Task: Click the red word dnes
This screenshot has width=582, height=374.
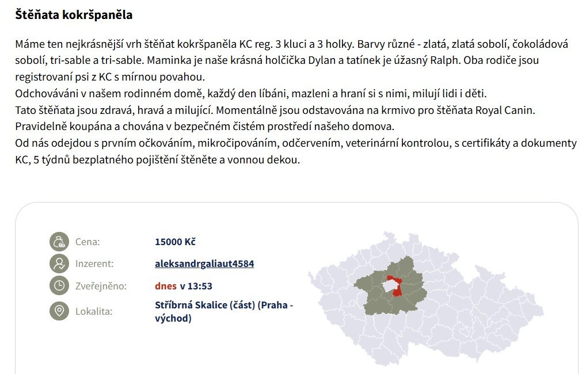Action: (x=166, y=285)
